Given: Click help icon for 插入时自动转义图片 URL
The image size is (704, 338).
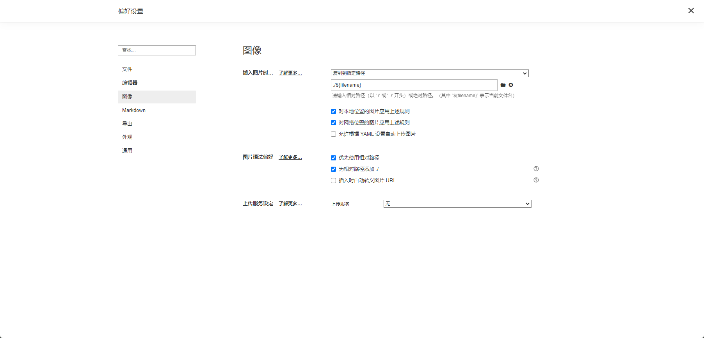Looking at the screenshot, I should (x=536, y=180).
